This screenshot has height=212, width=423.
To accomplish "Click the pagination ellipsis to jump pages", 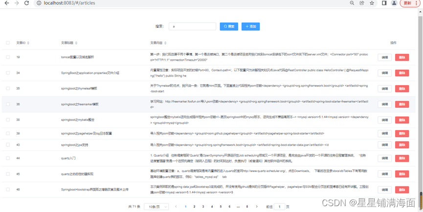I will pyautogui.click(x=238, y=207).
